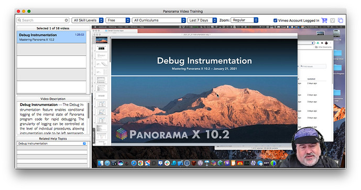Change Zoom from Regular dropdown
The width and height of the screenshot is (361, 190).
pos(244,20)
